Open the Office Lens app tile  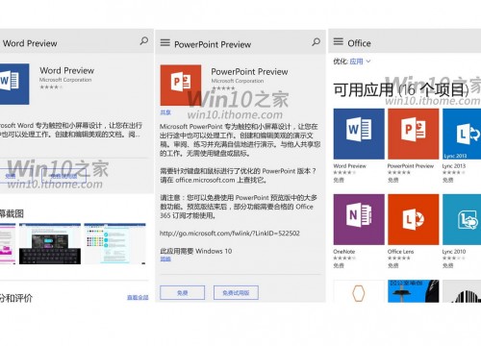414,219
